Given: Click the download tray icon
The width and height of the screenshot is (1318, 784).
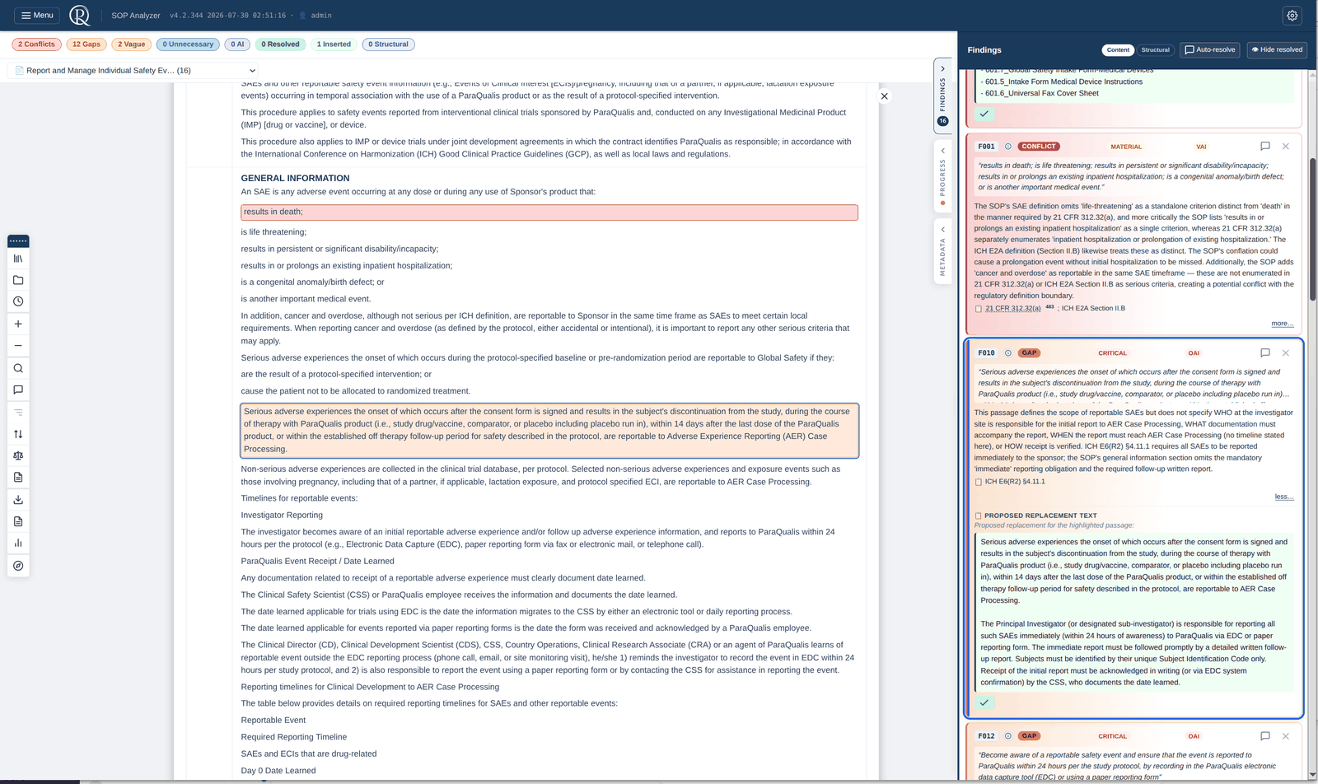Looking at the screenshot, I should [18, 500].
